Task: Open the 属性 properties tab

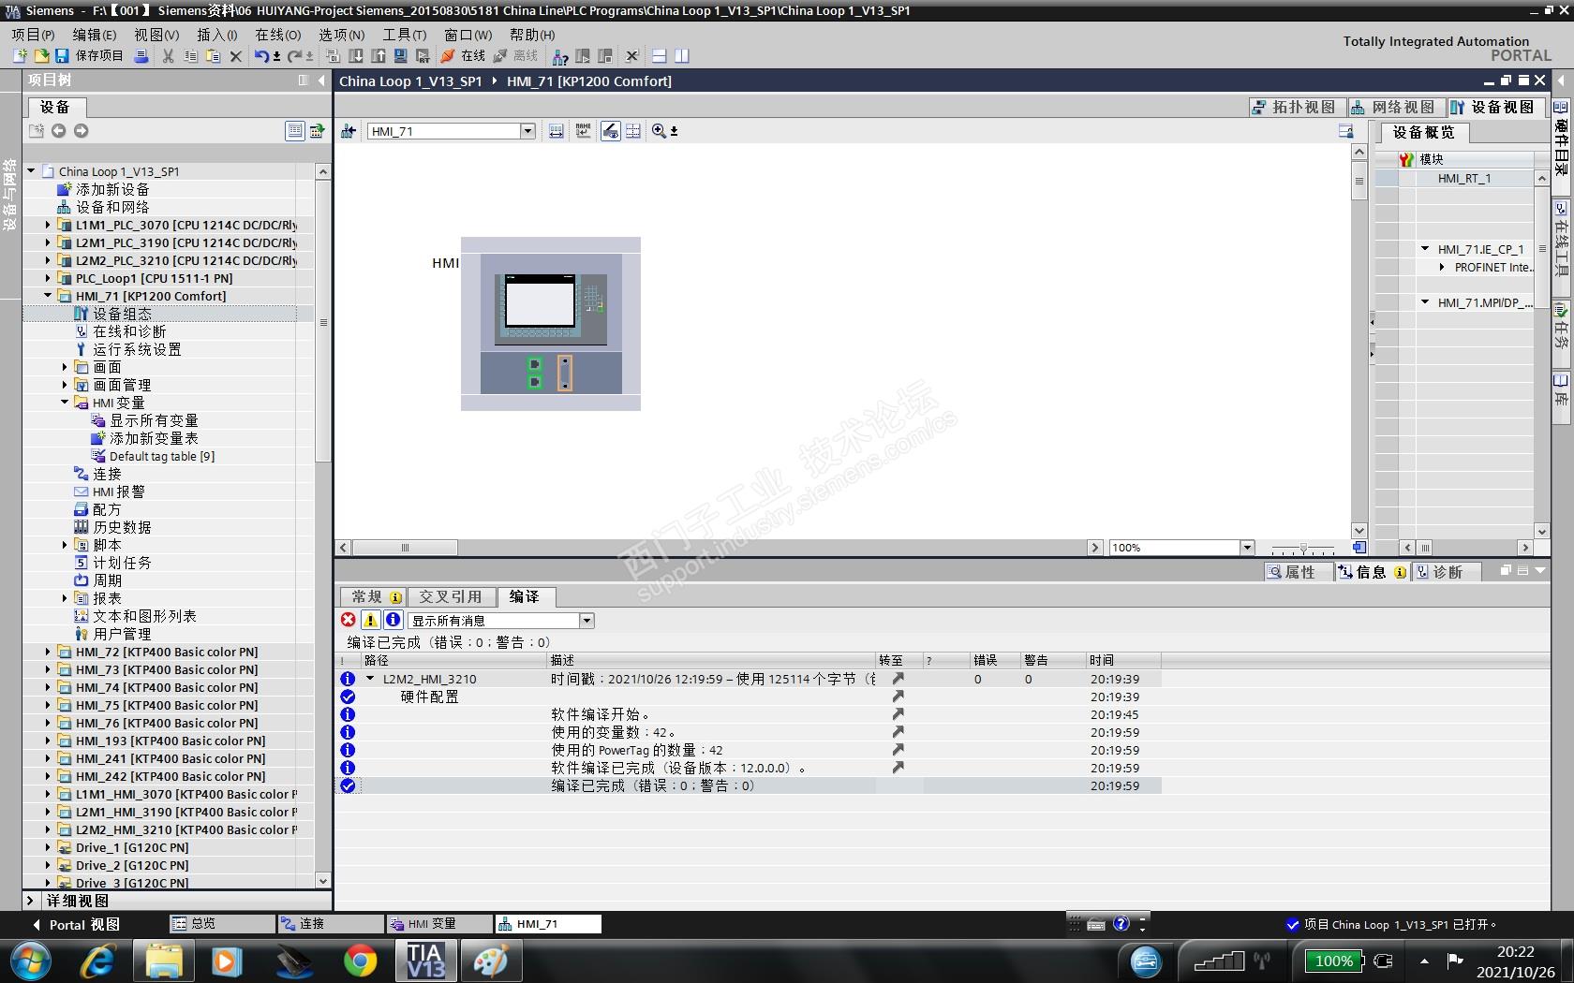Action: tap(1299, 572)
